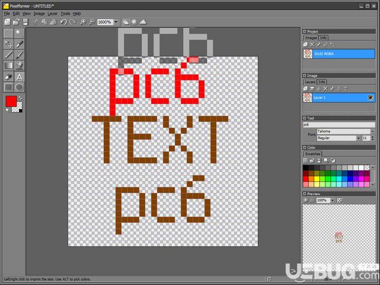Open the Edit menu
This screenshot has height=285, width=380.
[16, 14]
